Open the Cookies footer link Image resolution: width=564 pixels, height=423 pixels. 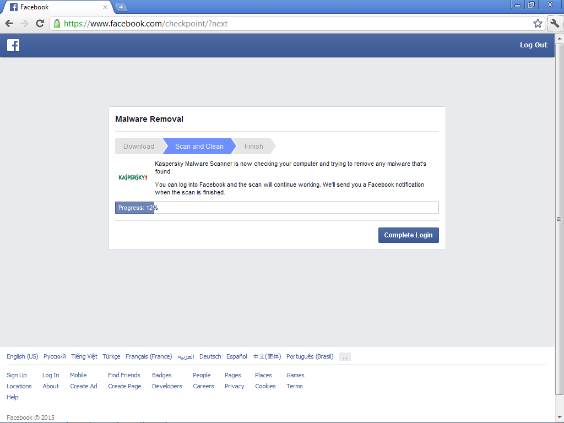[265, 386]
